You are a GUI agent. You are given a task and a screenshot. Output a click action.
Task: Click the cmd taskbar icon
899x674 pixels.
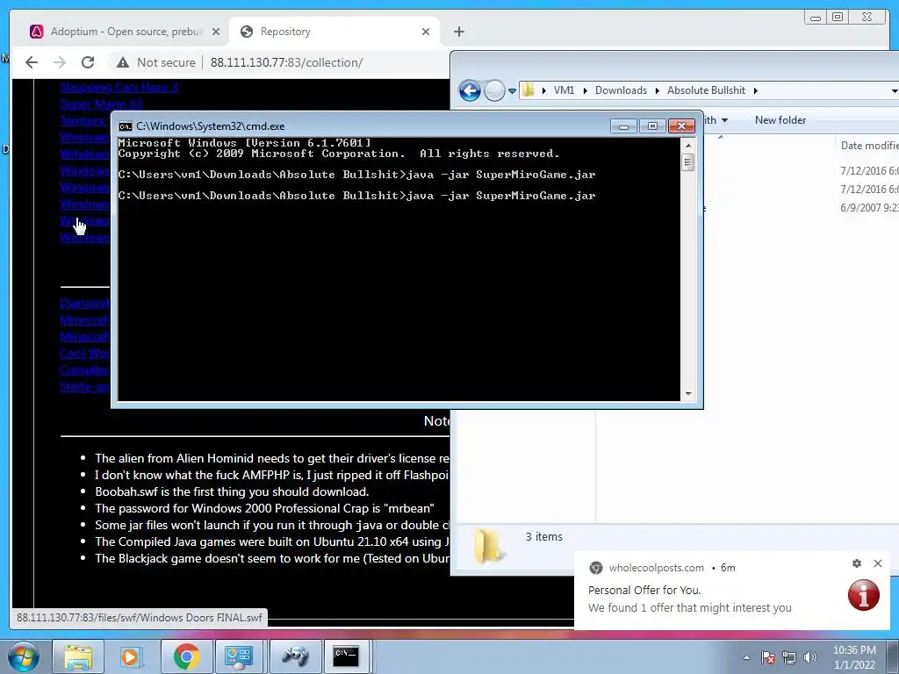[346, 656]
